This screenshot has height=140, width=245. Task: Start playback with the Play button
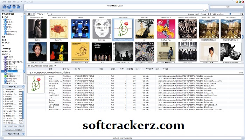click(9, 7)
